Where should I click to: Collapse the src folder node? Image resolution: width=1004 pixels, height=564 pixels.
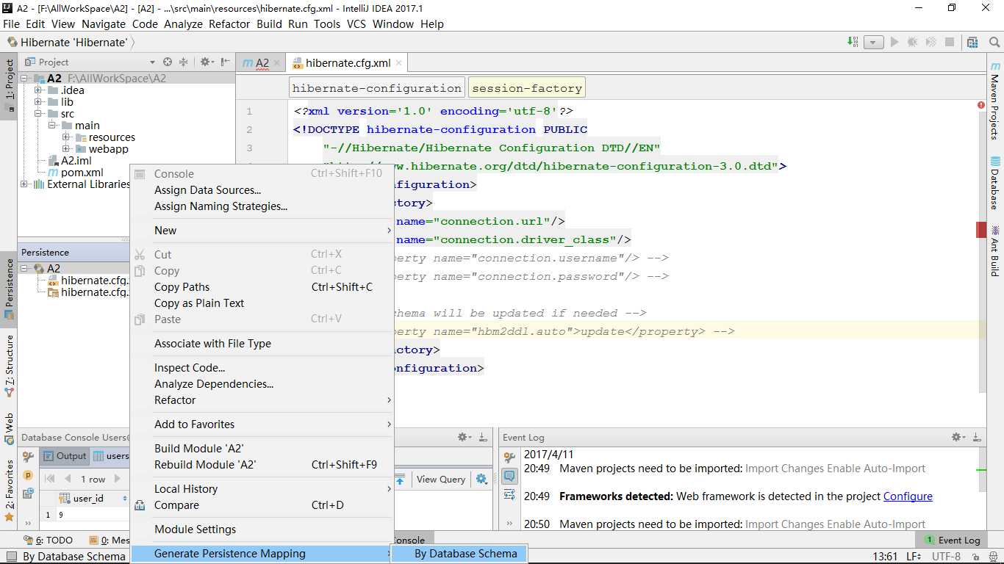[x=38, y=114]
